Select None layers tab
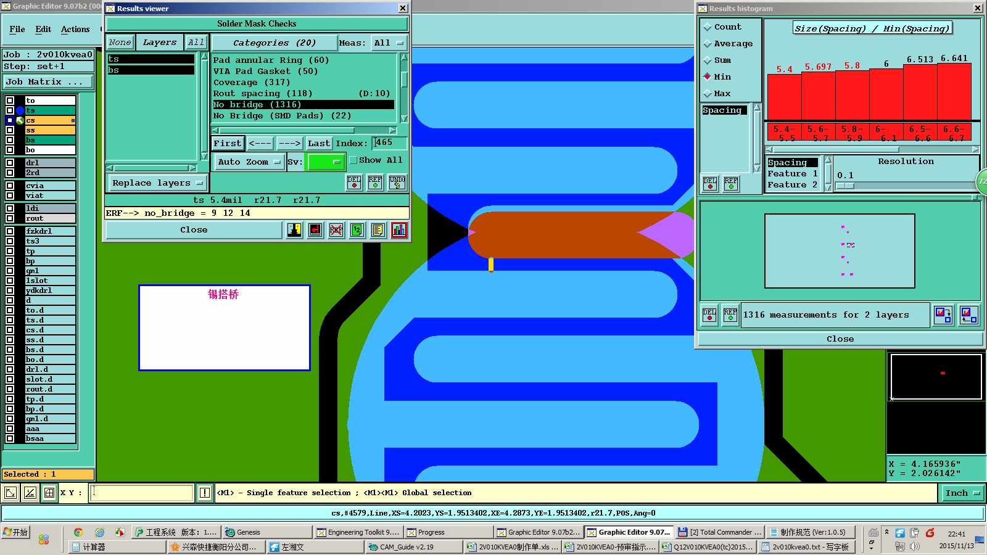The image size is (987, 555). click(x=120, y=43)
